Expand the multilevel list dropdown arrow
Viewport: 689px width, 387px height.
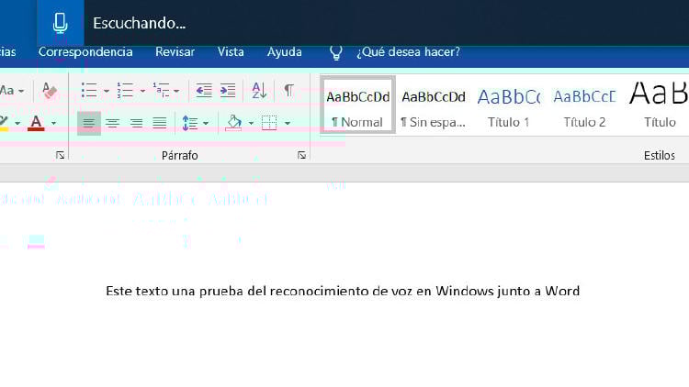177,91
